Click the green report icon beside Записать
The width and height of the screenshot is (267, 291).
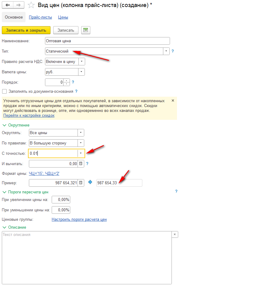click(85, 30)
